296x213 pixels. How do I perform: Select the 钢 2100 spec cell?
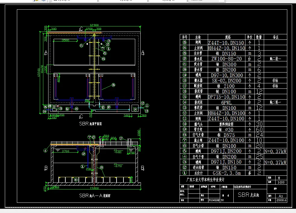tap(226, 86)
